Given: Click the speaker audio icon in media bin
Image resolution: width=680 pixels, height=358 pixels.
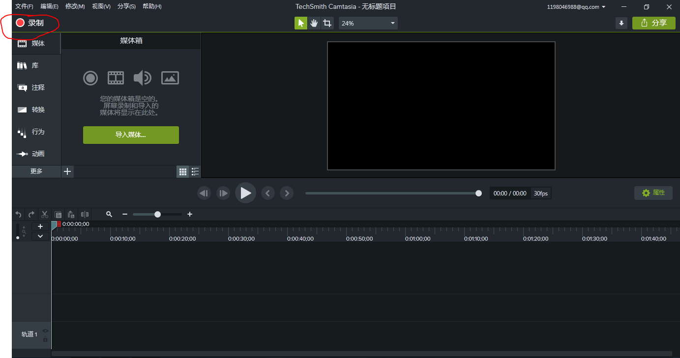Looking at the screenshot, I should 143,78.
